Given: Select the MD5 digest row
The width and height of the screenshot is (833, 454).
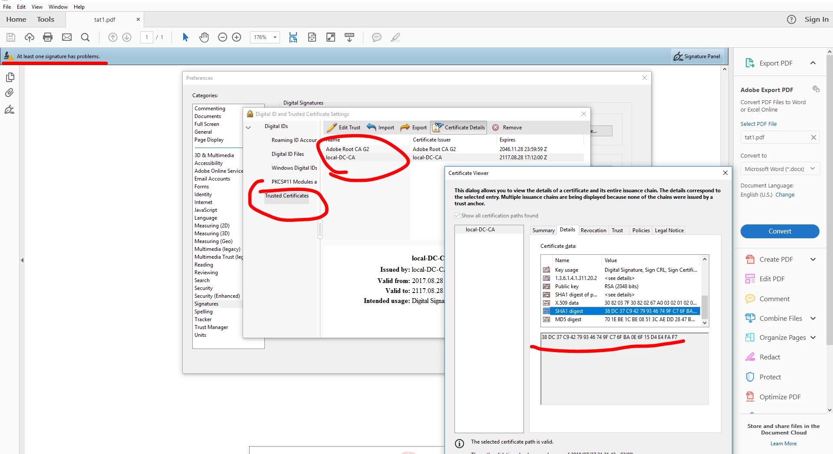Looking at the screenshot, I should point(621,319).
